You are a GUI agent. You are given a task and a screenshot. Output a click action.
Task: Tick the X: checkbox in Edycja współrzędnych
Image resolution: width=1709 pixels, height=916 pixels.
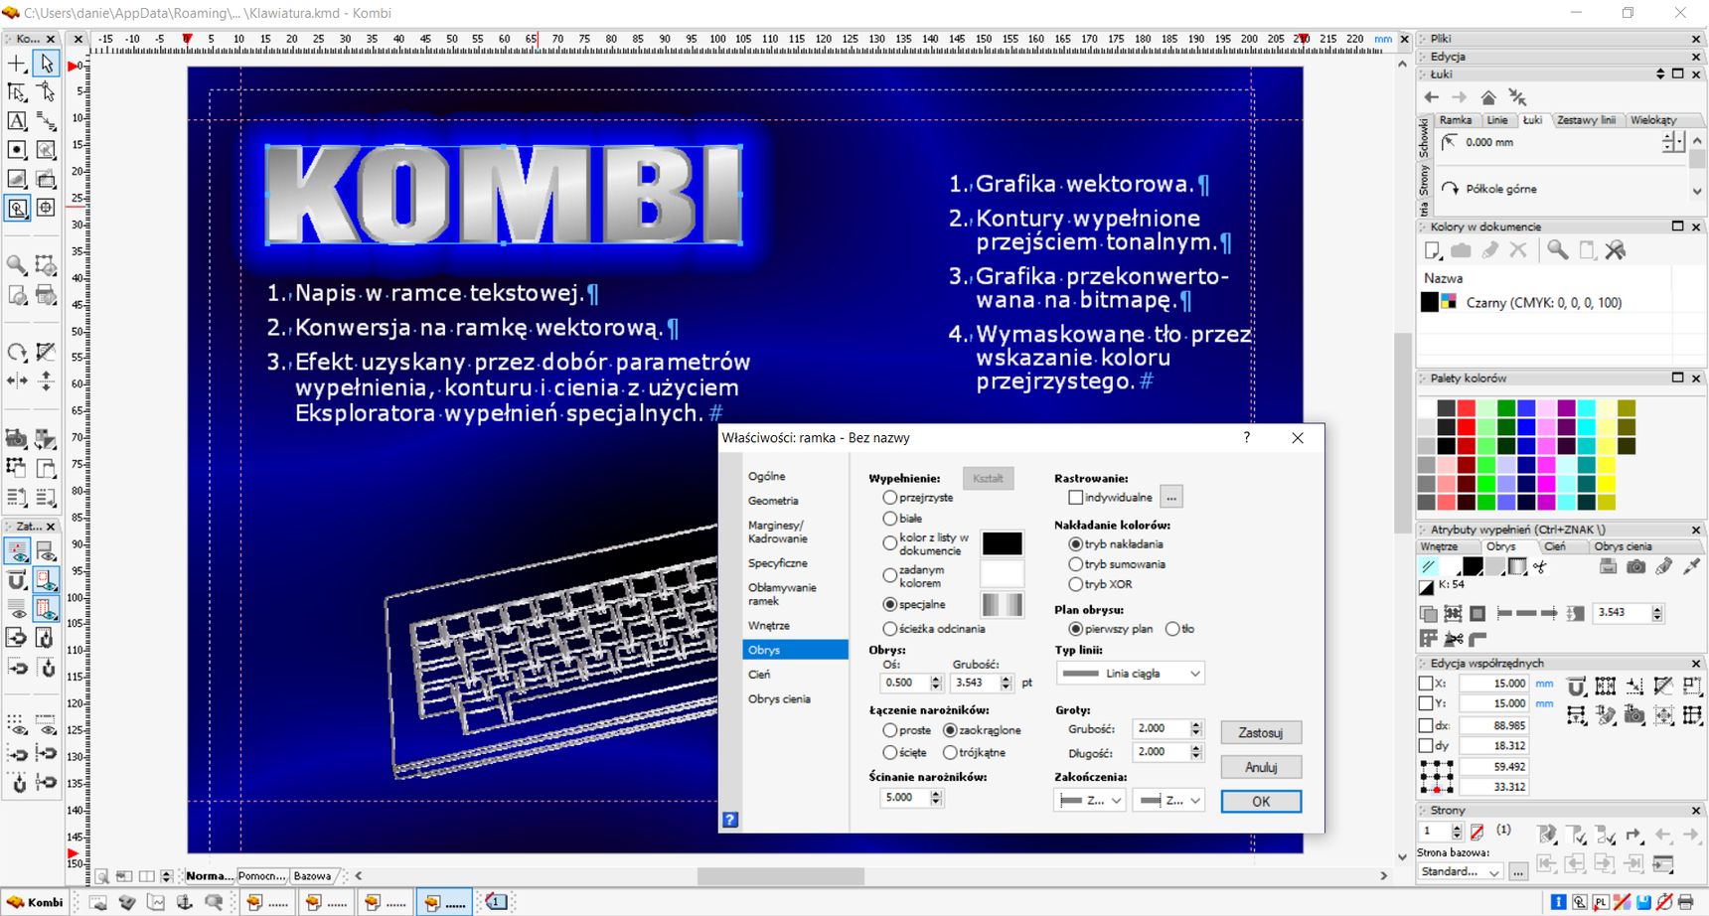tap(1426, 684)
